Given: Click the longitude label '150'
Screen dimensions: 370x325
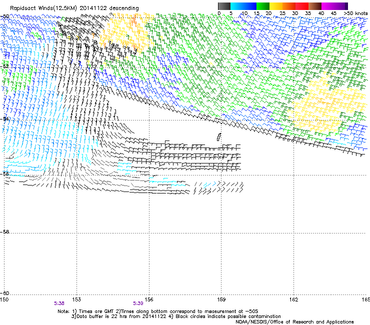Looking at the screenshot, I should 4,299.
